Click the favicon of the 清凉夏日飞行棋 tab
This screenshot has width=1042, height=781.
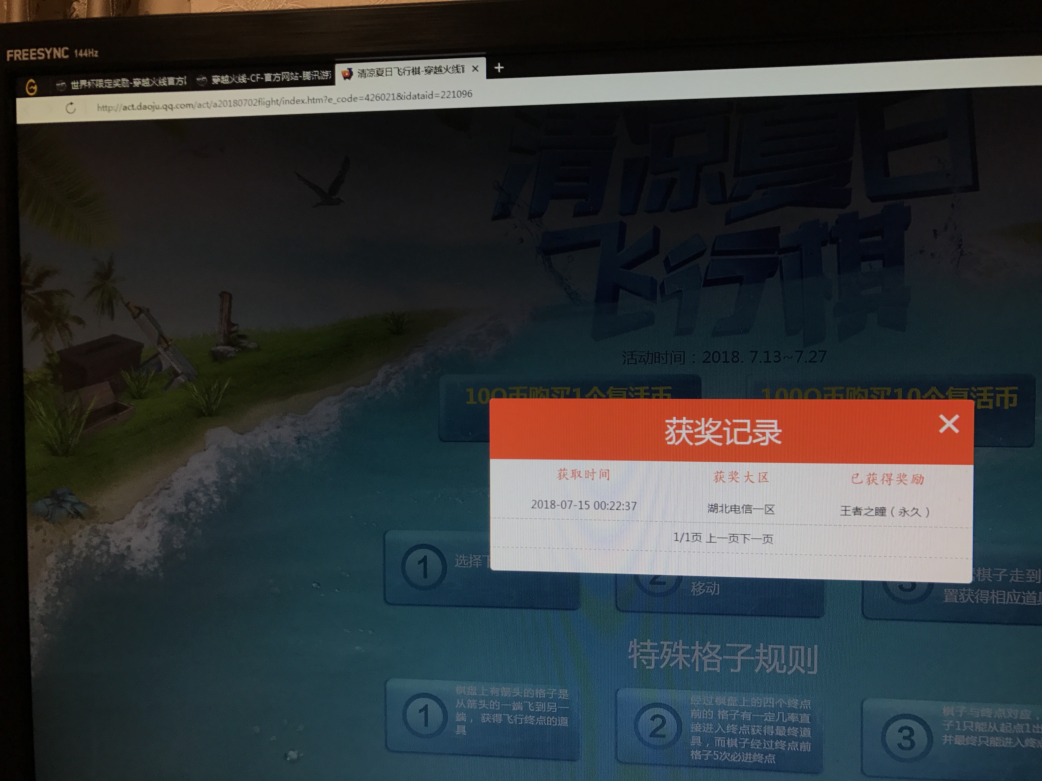point(347,74)
